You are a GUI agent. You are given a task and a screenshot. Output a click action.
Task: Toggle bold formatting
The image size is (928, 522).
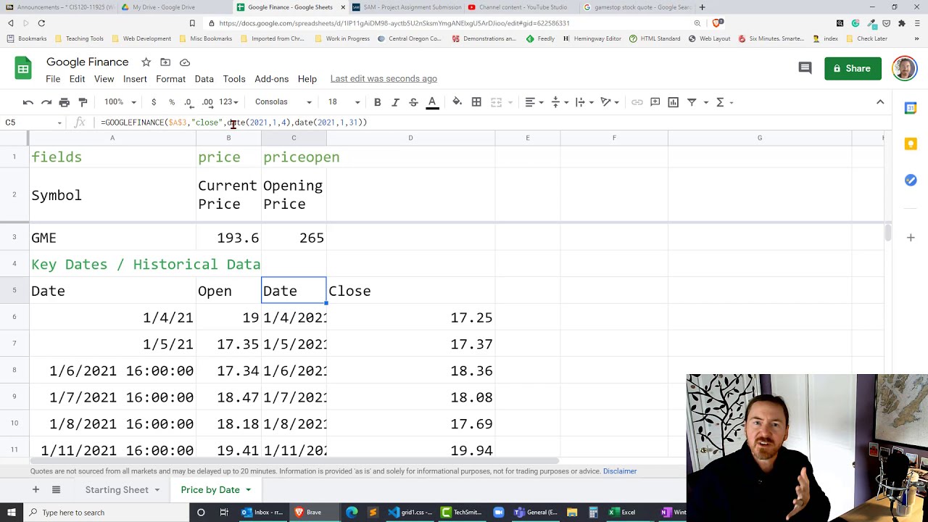tap(377, 102)
